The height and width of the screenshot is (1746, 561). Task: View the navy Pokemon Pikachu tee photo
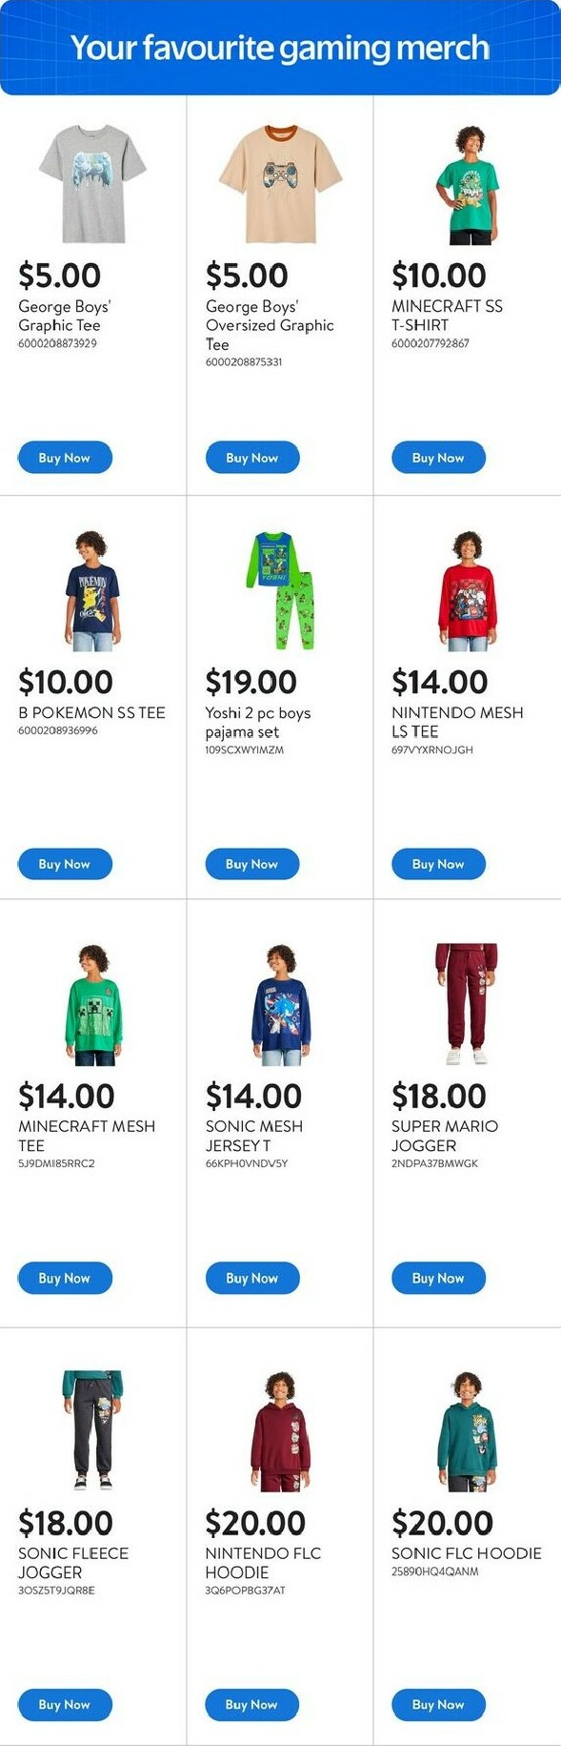pyautogui.click(x=93, y=591)
